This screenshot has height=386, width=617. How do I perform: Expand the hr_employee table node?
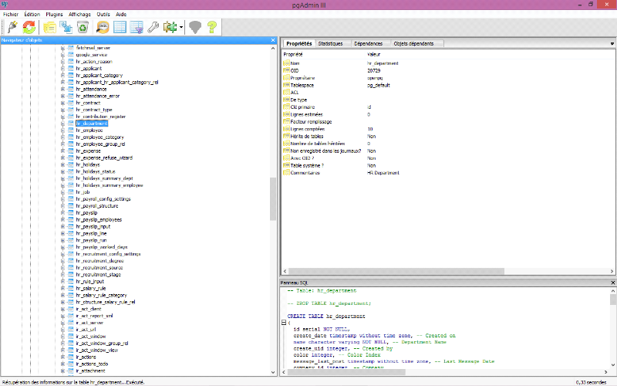click(x=62, y=130)
